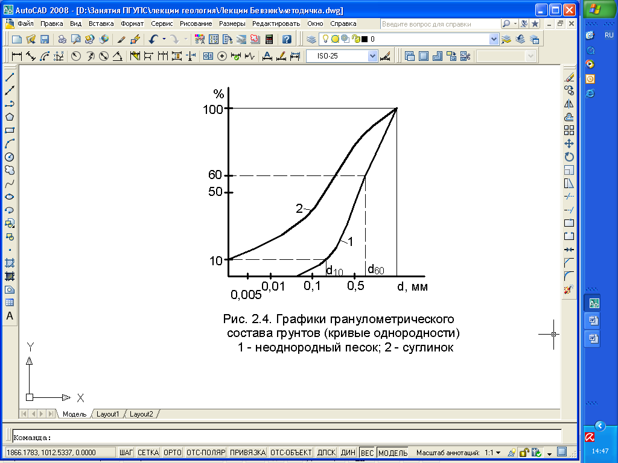Select the Ellipse draw tool
The width and height of the screenshot is (618, 463).
point(10,197)
